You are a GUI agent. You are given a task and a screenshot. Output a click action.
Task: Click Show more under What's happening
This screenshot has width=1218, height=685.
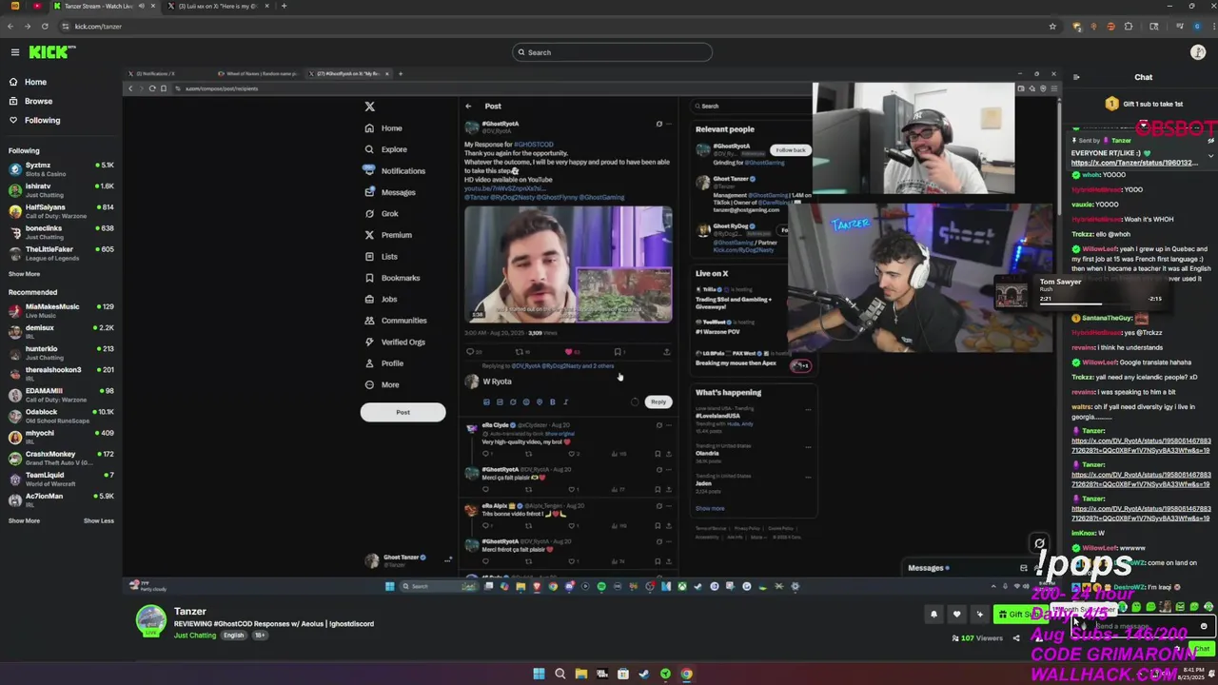coord(710,508)
